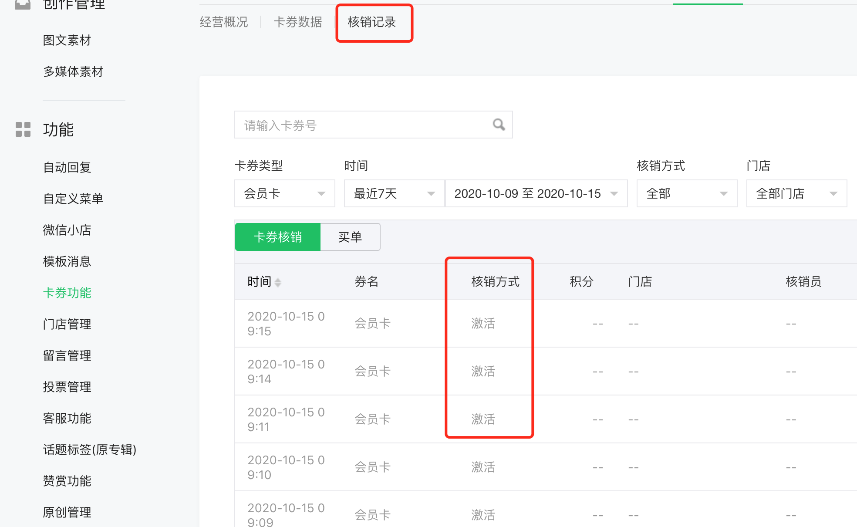Open the 全部门店 store dropdown
Viewport: 857px width, 527px height.
tap(796, 193)
